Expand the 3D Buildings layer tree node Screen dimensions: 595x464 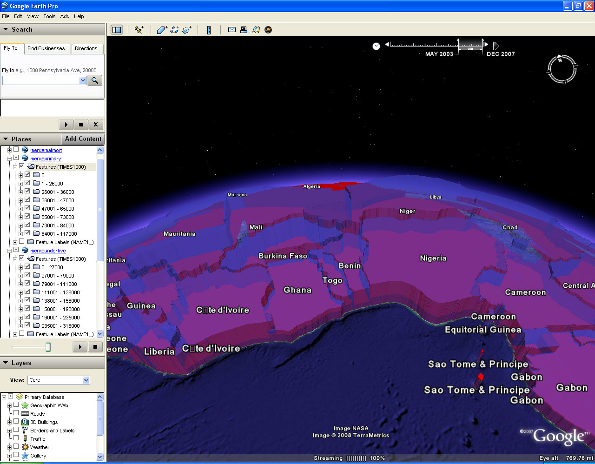(x=9, y=422)
